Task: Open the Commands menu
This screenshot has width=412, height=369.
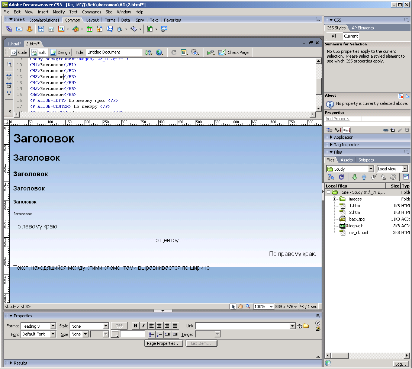Action: tap(91, 12)
